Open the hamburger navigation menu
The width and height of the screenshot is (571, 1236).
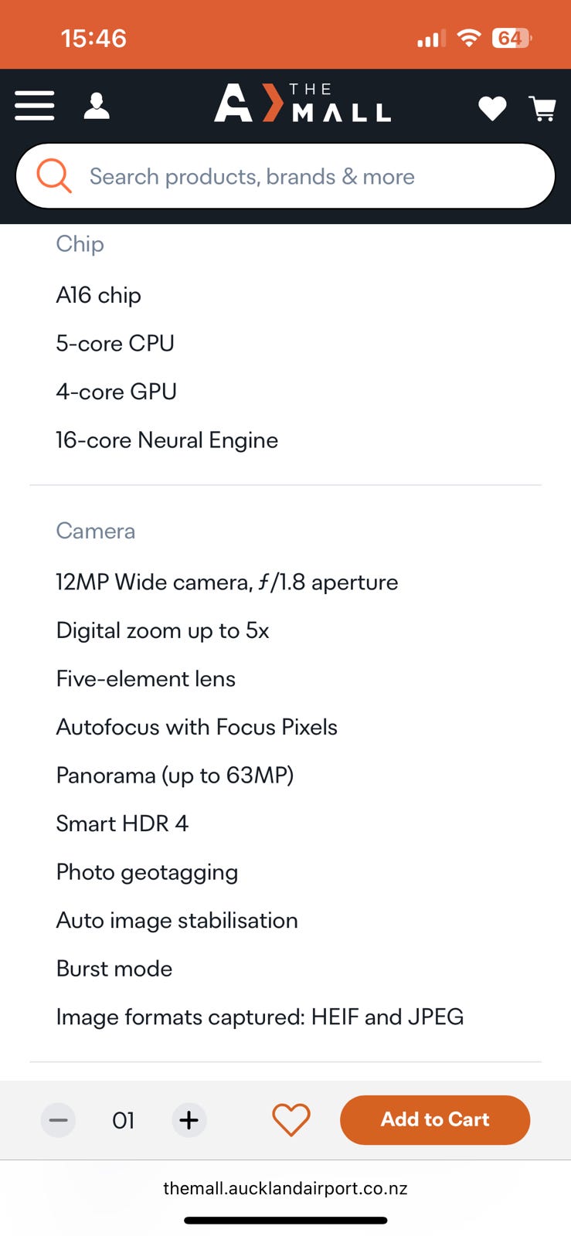[35, 106]
